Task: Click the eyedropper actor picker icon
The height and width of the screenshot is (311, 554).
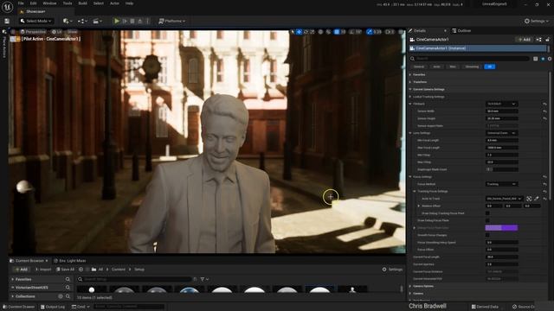Action: click(537, 199)
